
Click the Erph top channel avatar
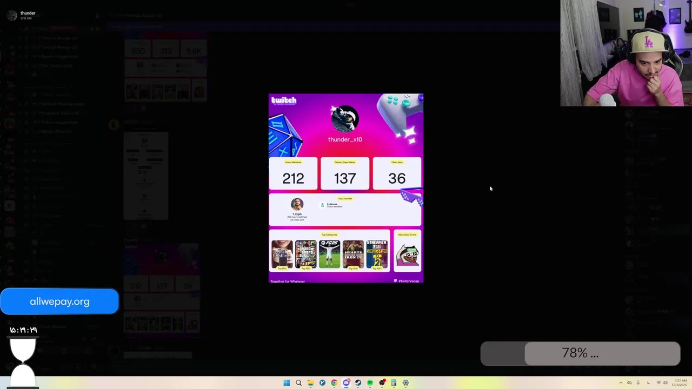(297, 204)
